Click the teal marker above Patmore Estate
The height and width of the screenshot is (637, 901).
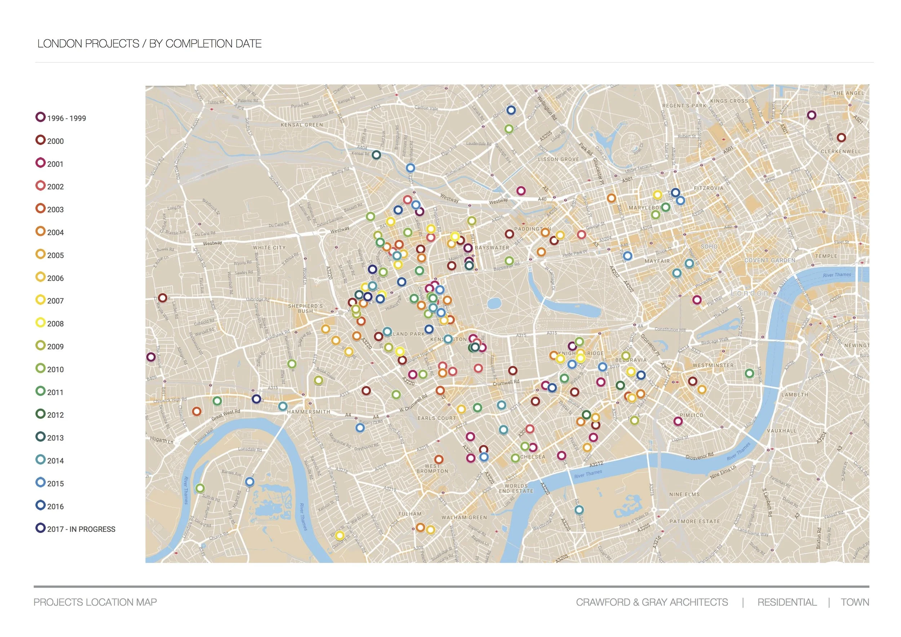pyautogui.click(x=579, y=510)
